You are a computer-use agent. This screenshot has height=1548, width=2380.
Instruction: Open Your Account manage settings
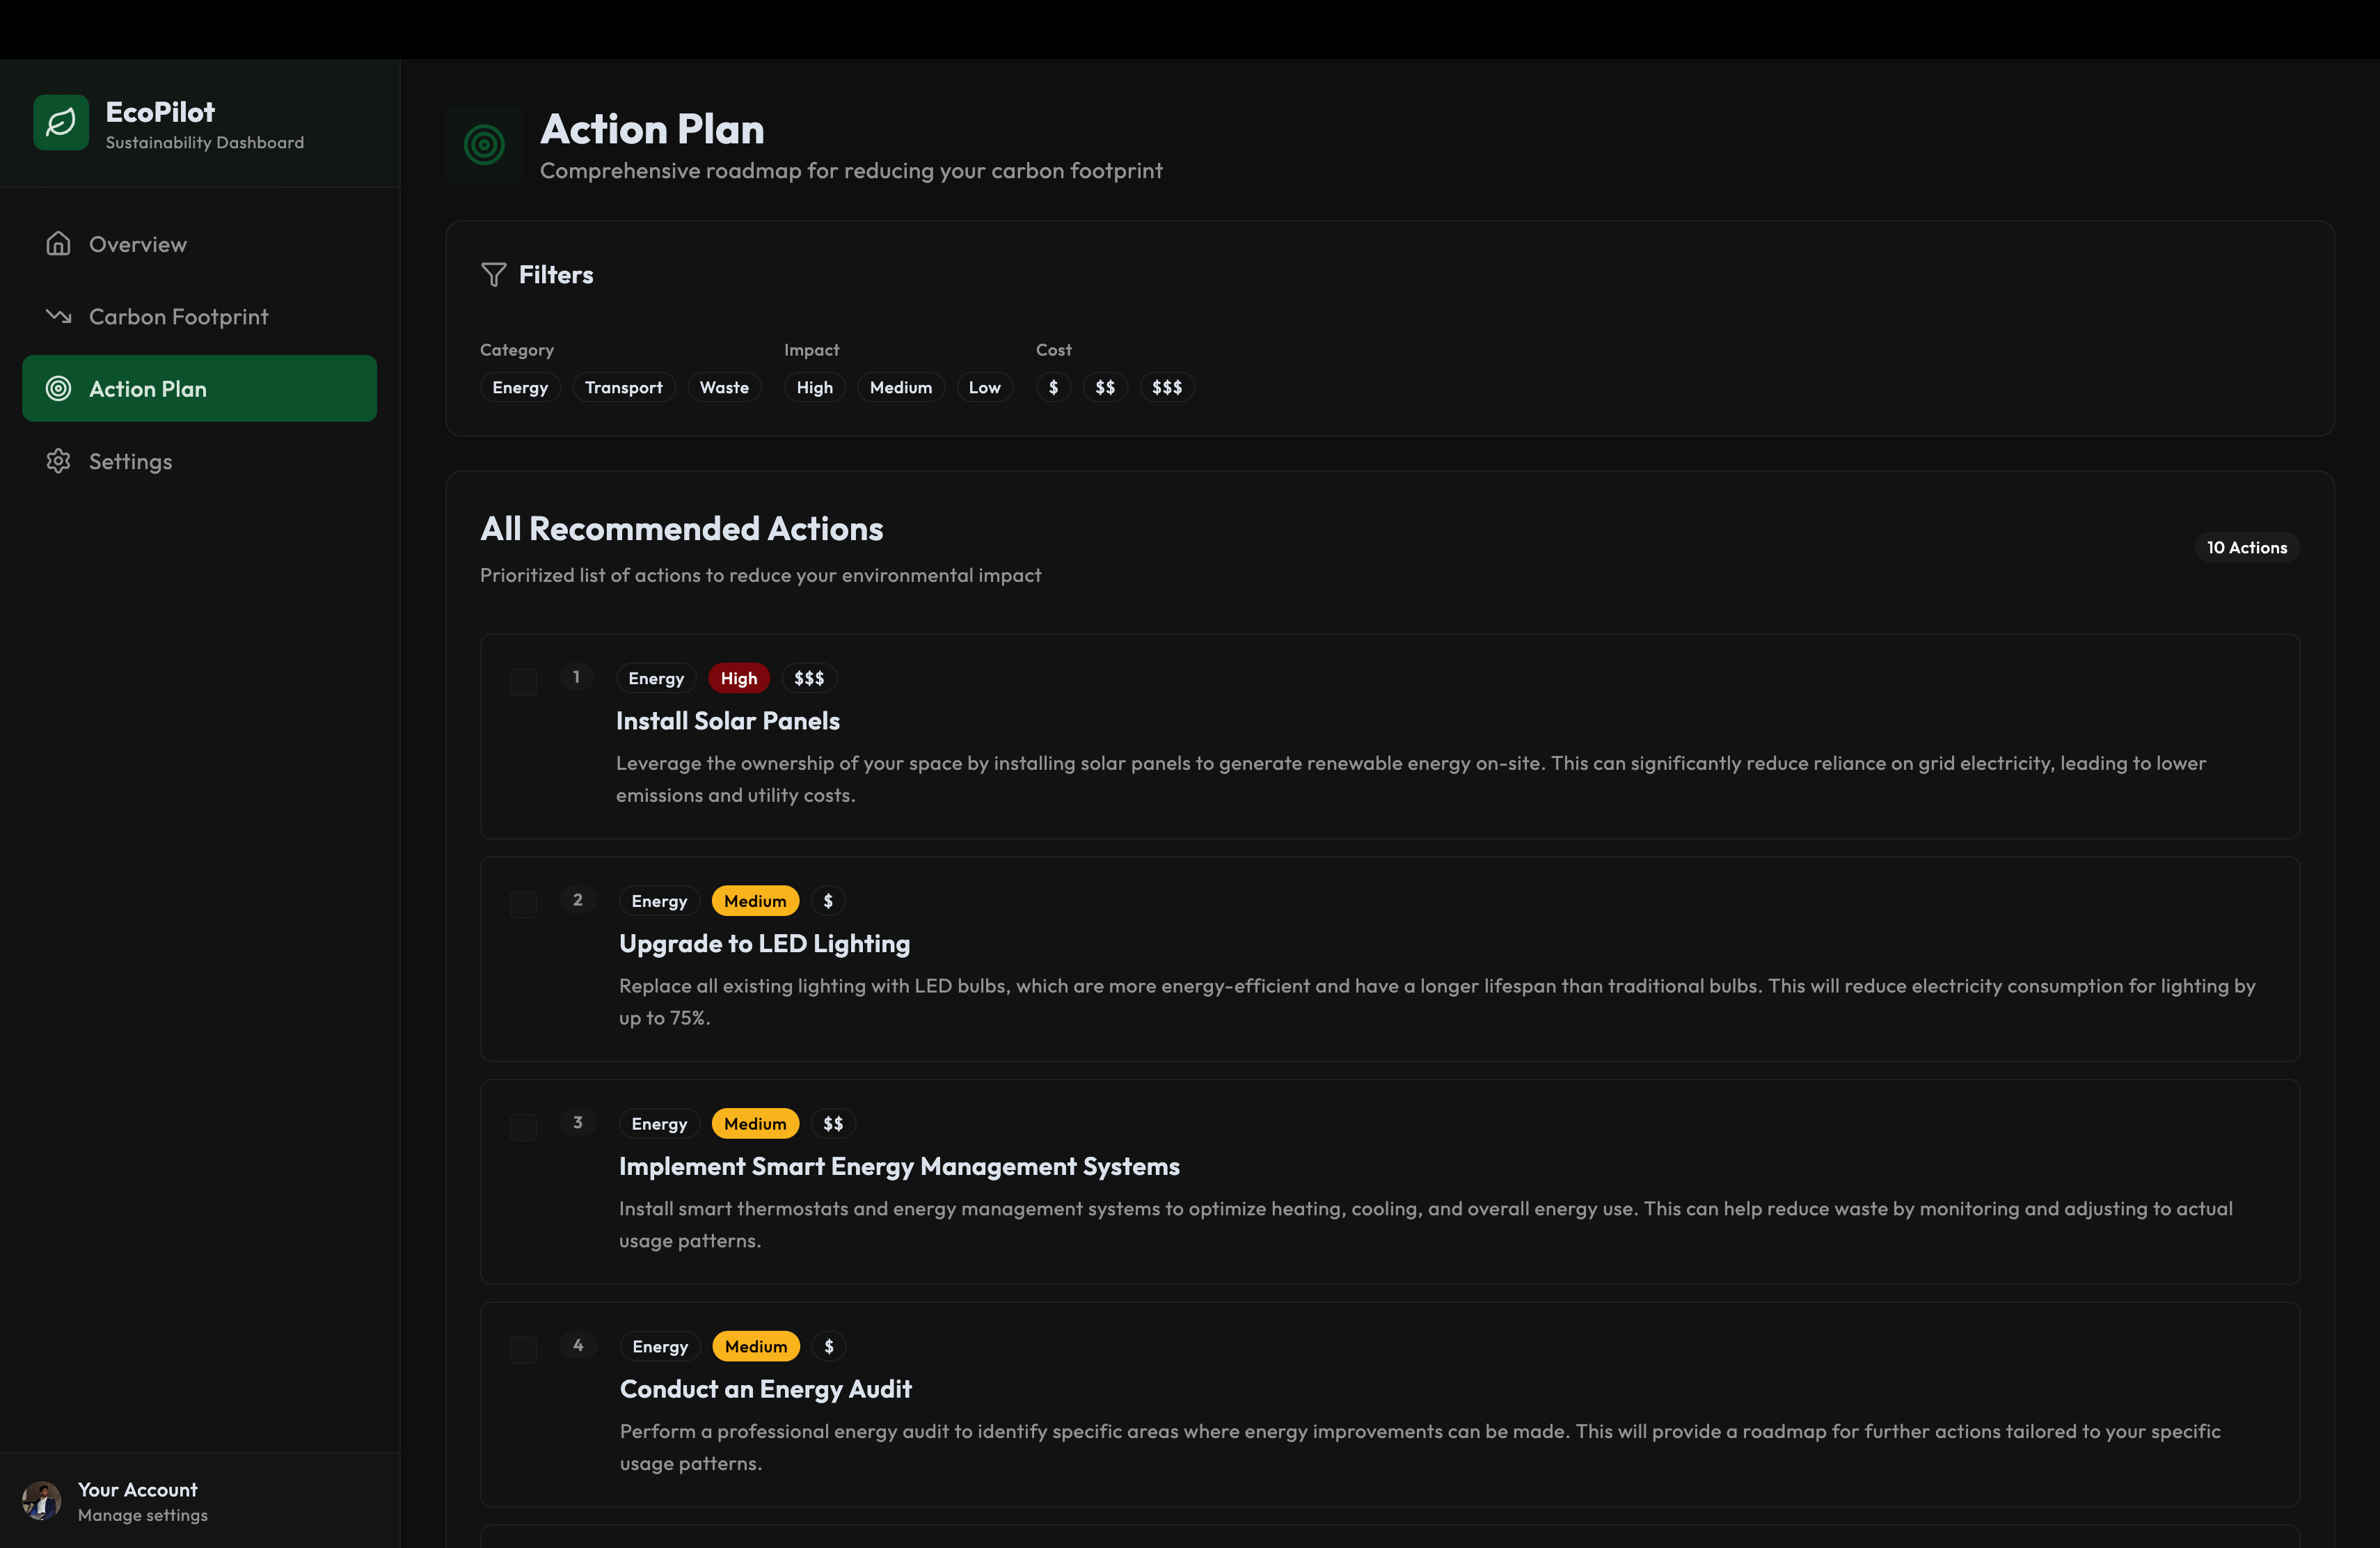tap(142, 1501)
